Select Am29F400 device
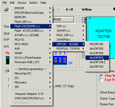This screenshot has width=115, height=107. tap(97, 53)
